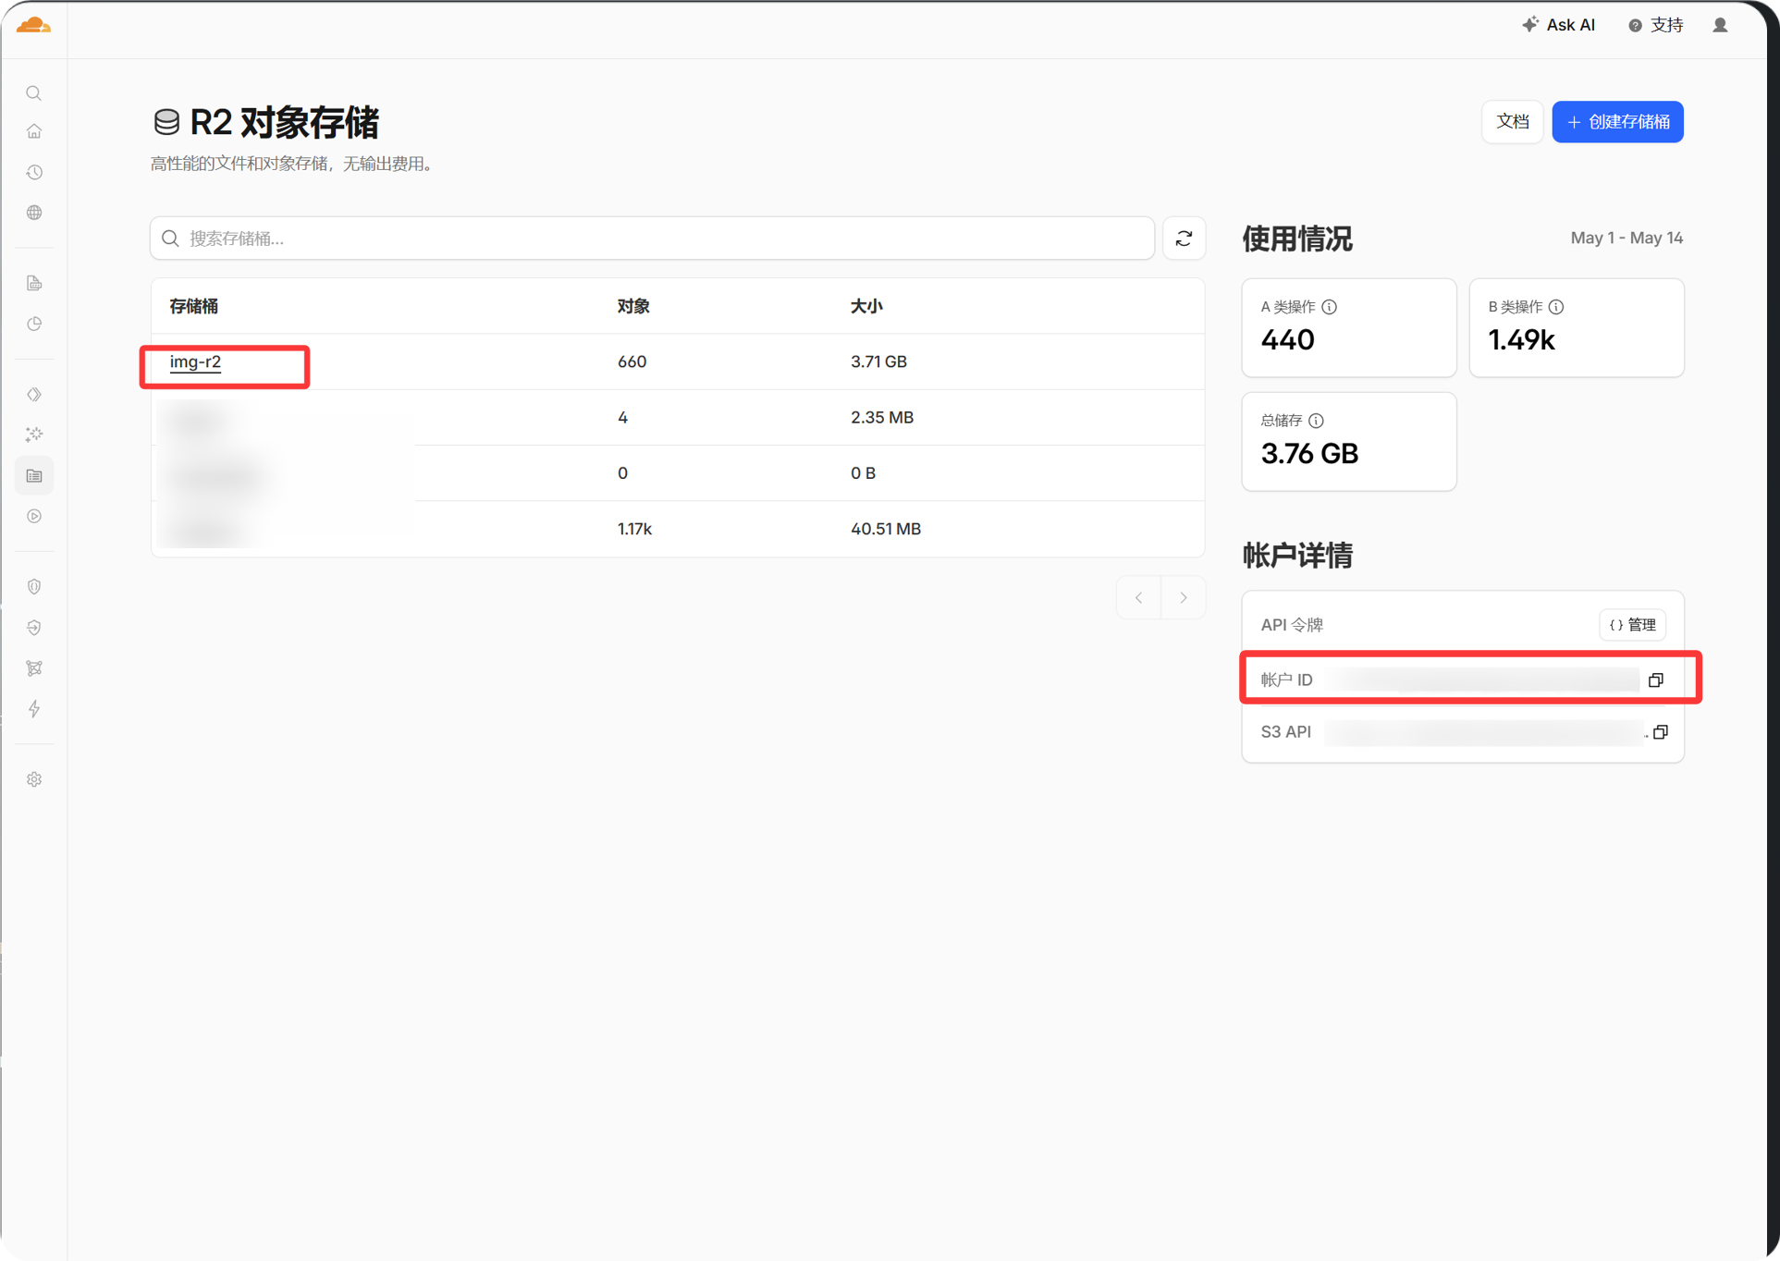
Task: Refresh the bucket list
Action: point(1184,239)
